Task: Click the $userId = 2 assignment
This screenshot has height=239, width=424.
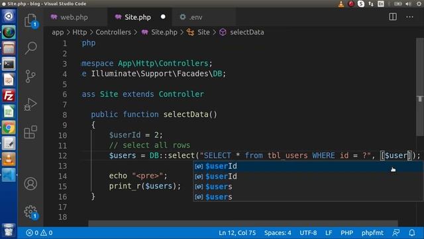Action: coord(136,135)
